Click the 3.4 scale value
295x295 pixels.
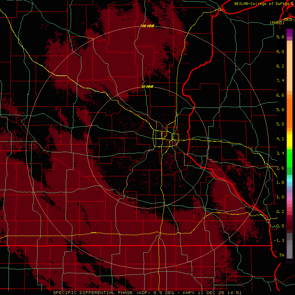click(280, 153)
